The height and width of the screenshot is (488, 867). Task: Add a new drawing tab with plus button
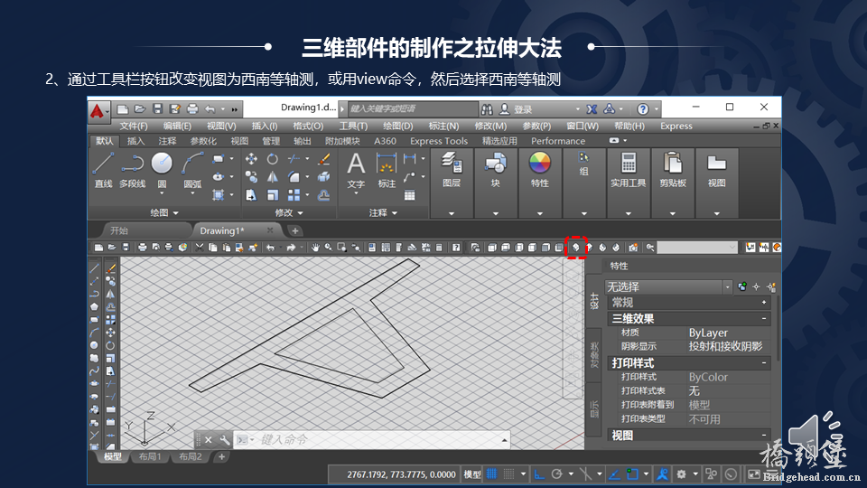click(295, 230)
